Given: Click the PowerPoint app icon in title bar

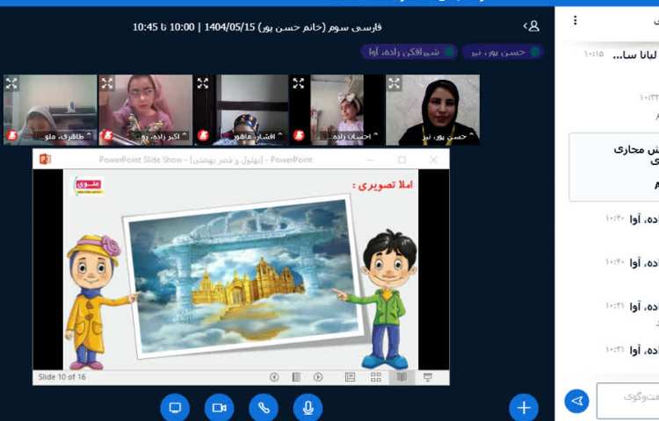Looking at the screenshot, I should (x=45, y=160).
